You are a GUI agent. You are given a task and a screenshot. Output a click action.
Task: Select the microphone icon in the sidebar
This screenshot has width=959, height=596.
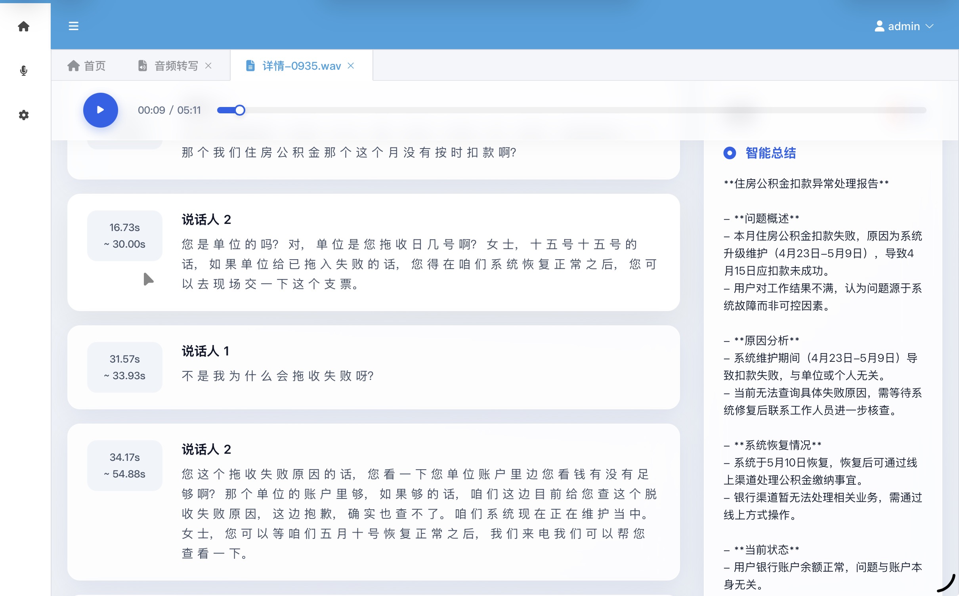click(x=24, y=71)
